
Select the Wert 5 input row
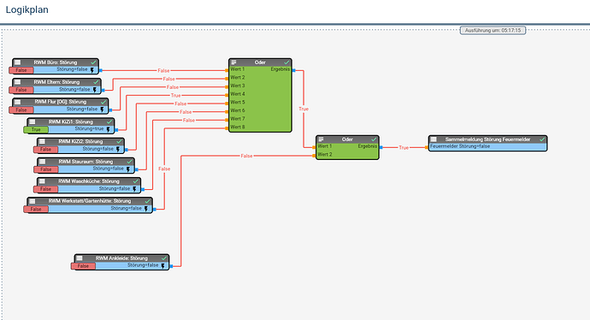(238, 103)
